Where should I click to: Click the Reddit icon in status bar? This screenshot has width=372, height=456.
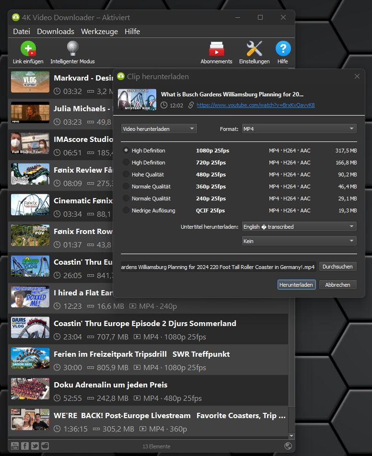(x=45, y=446)
